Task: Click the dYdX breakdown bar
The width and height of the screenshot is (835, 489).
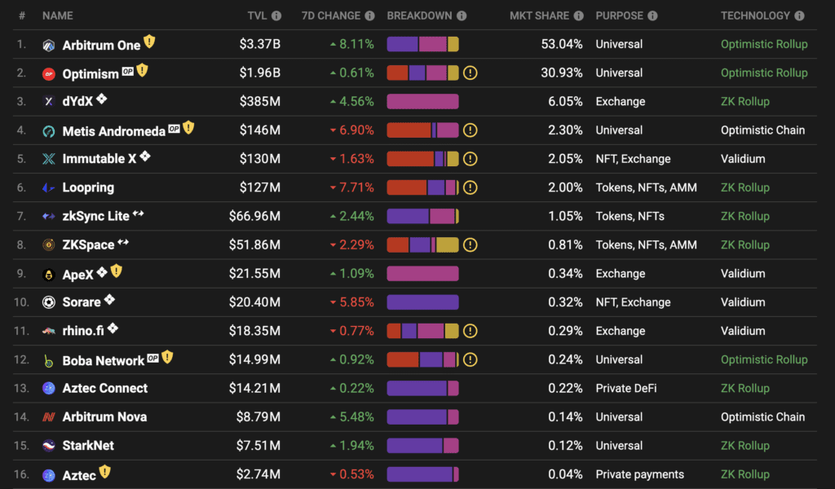Action: [x=423, y=102]
